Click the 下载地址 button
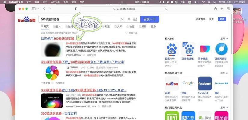Image resolution: width=248 pixels, height=120 pixels. pos(73,67)
